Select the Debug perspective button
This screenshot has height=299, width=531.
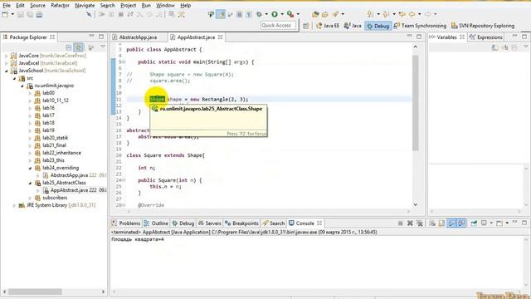[x=378, y=26]
